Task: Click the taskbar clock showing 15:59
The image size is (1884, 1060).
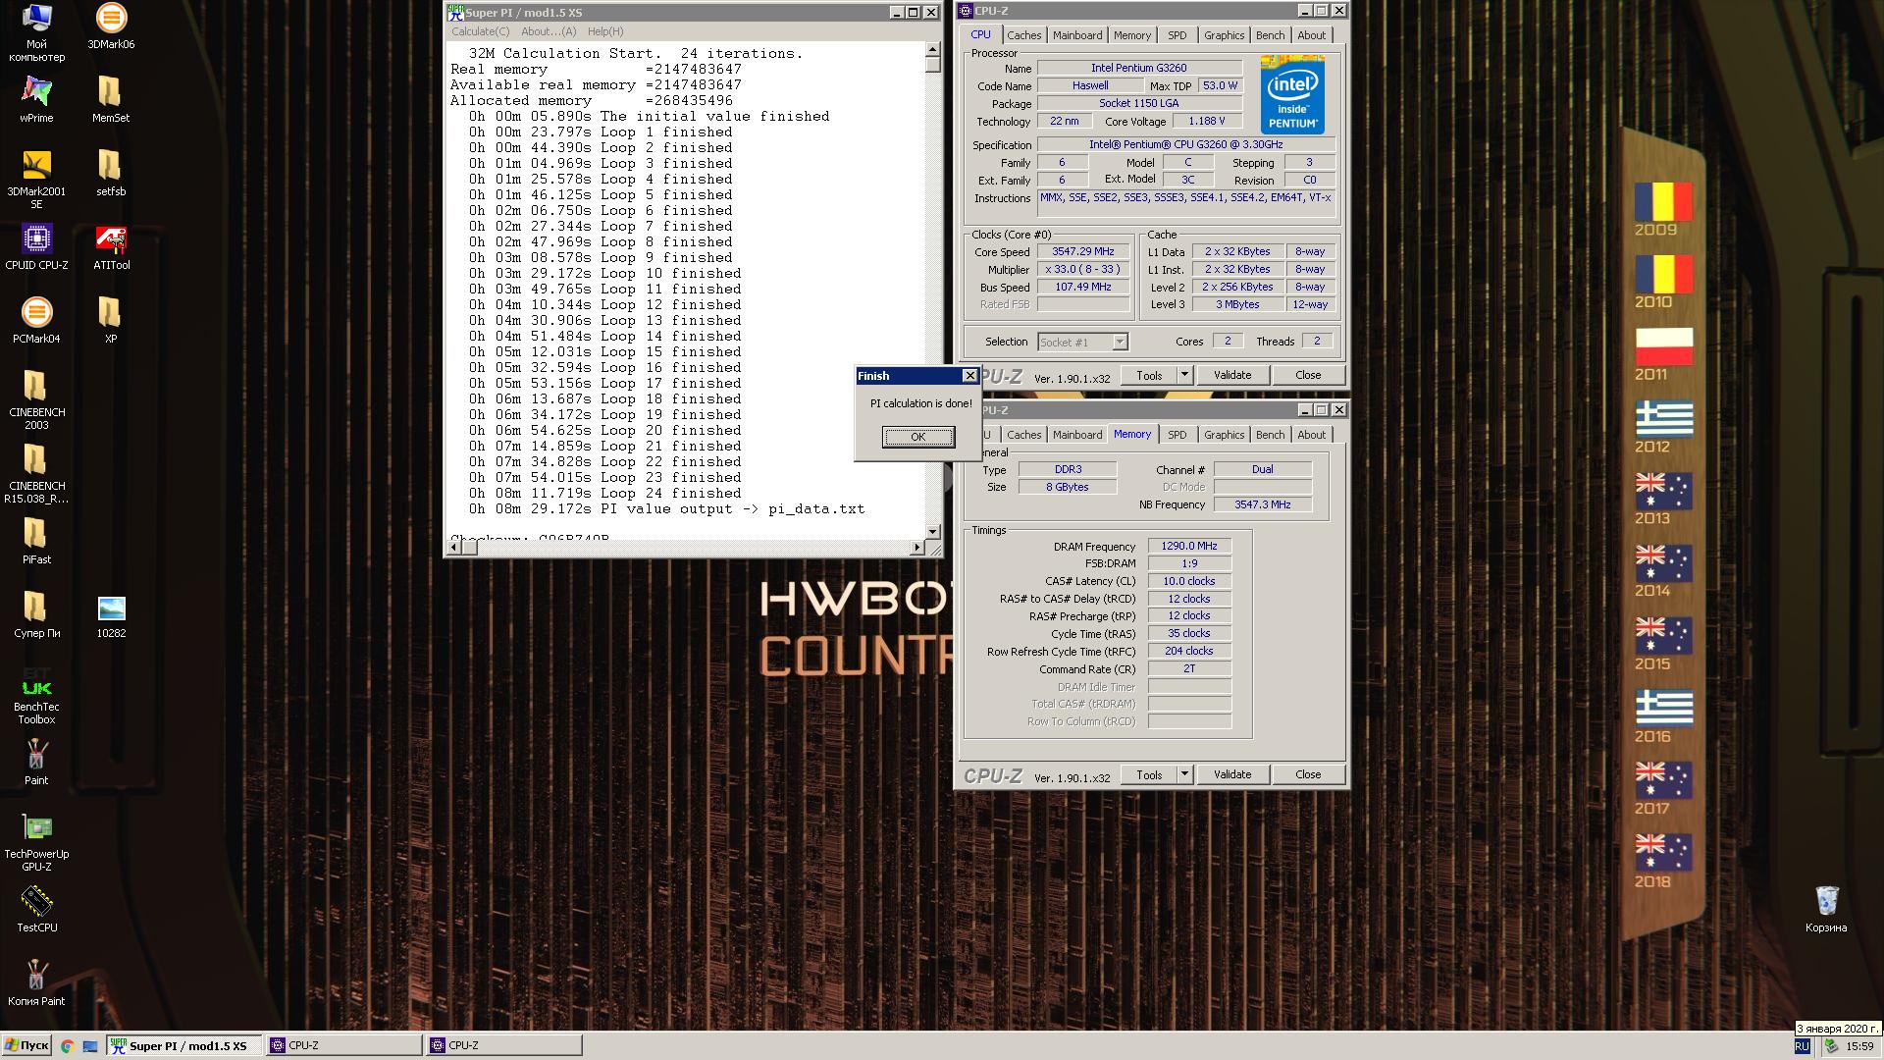Action: [1858, 1046]
